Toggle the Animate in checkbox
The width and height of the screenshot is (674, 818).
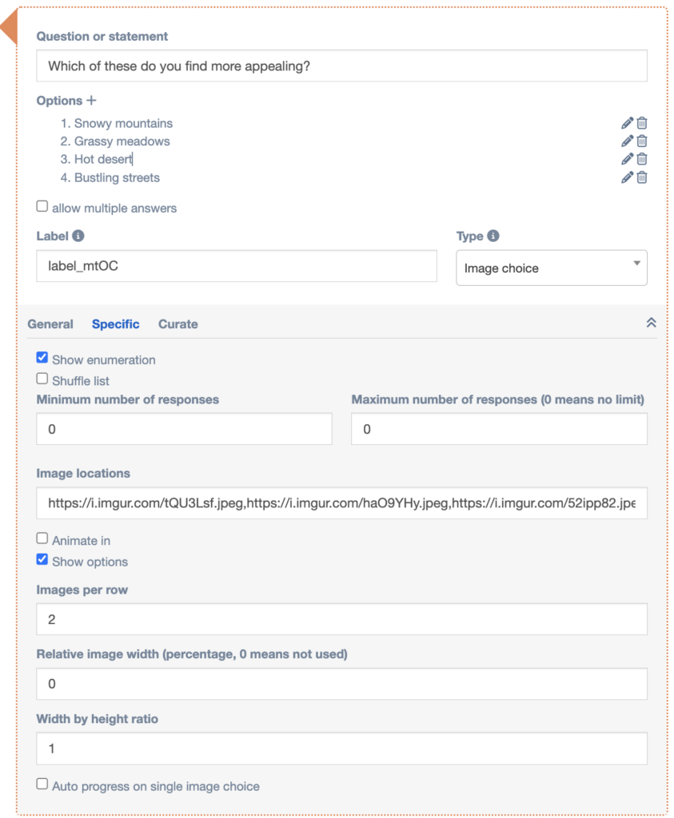click(x=42, y=539)
